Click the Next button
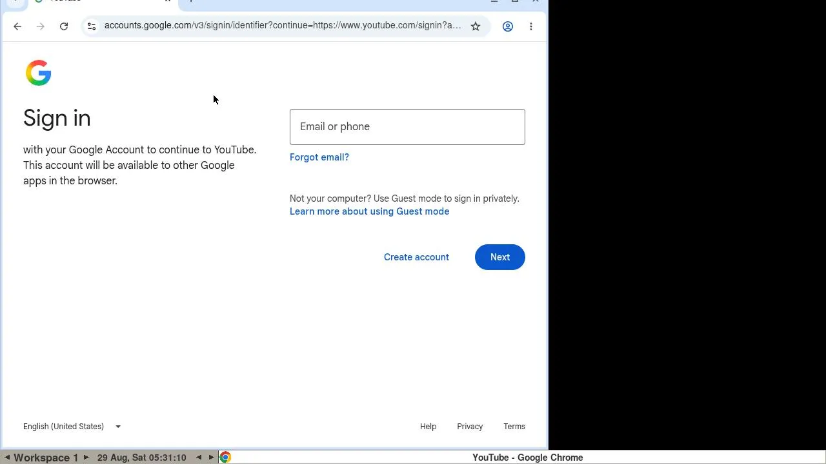Viewport: 826px width, 464px height. (x=500, y=257)
